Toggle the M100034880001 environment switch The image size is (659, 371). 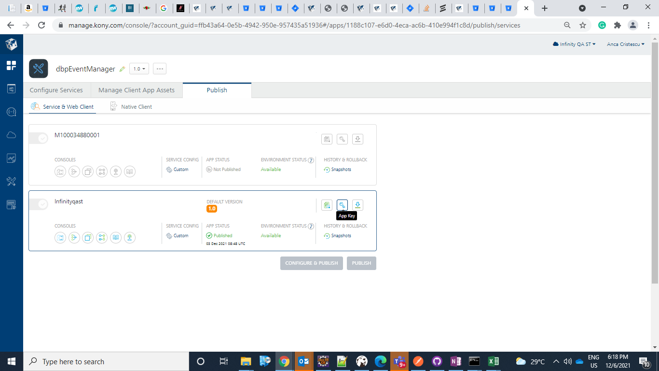tap(39, 139)
